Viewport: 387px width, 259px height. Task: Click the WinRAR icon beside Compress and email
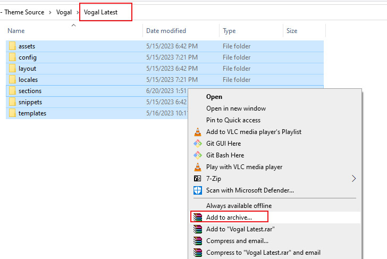click(x=198, y=241)
